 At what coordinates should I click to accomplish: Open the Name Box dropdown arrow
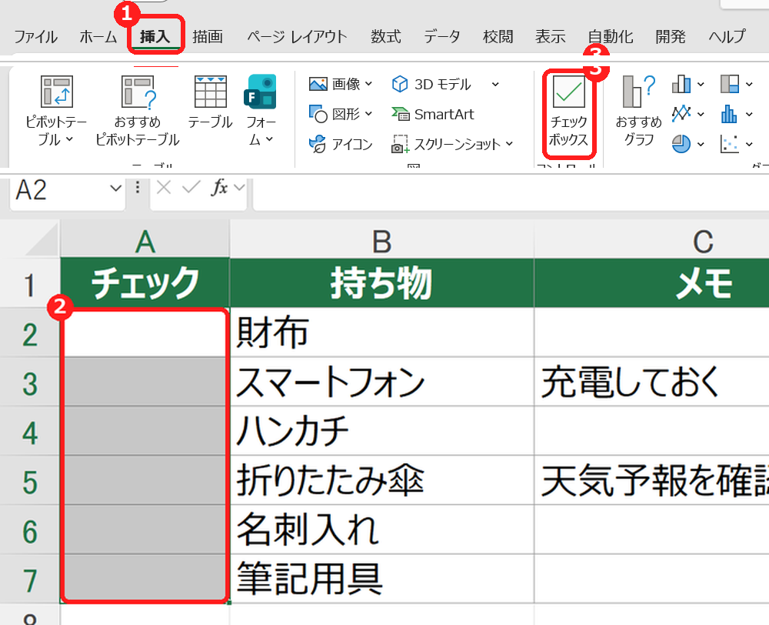point(115,188)
